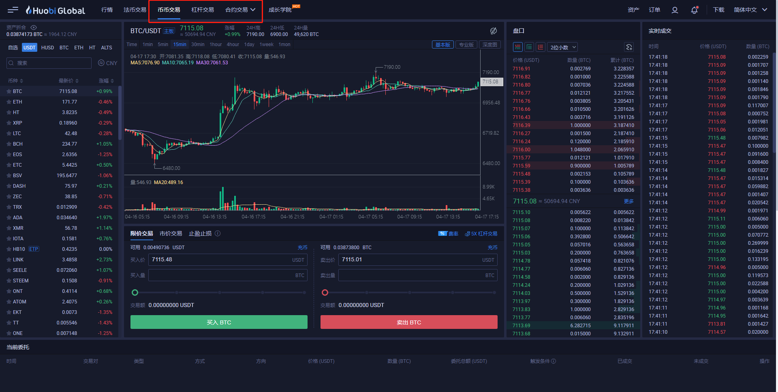Show combined buy and sell order book view
The image size is (778, 392).
(x=518, y=47)
